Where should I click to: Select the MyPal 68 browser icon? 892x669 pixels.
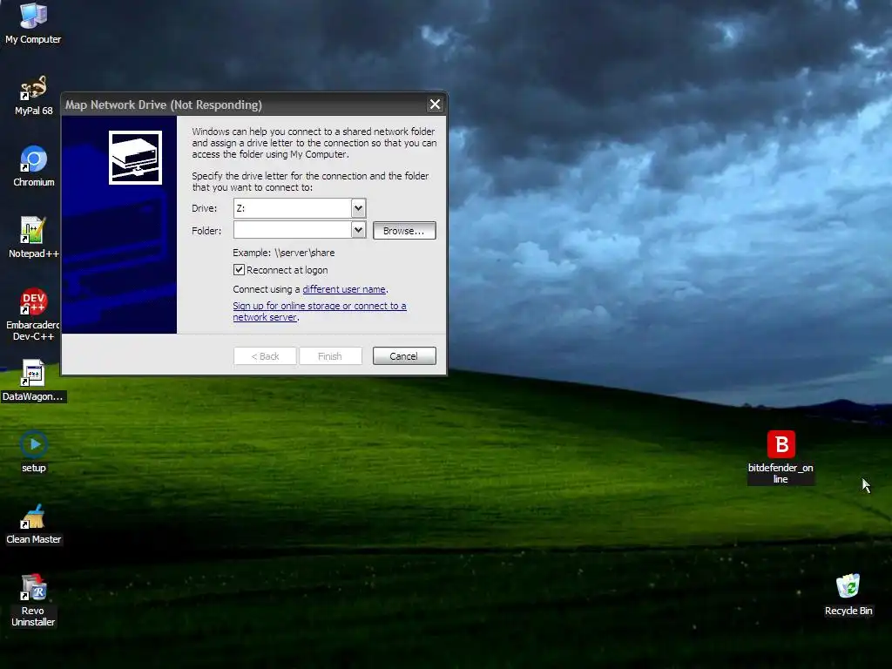[x=33, y=95]
